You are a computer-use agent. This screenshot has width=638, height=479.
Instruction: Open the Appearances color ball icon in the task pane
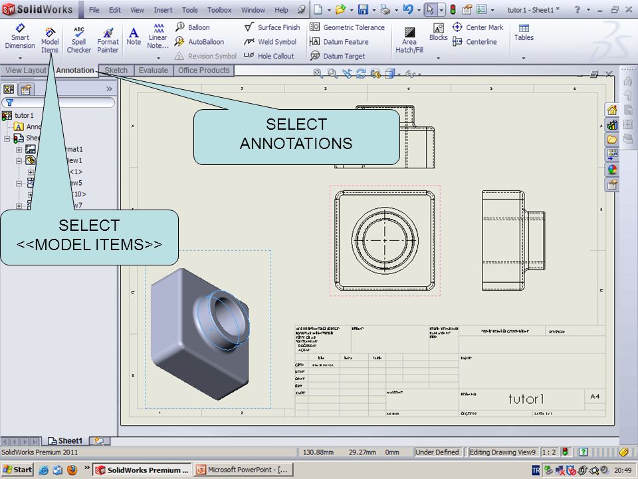coord(612,170)
